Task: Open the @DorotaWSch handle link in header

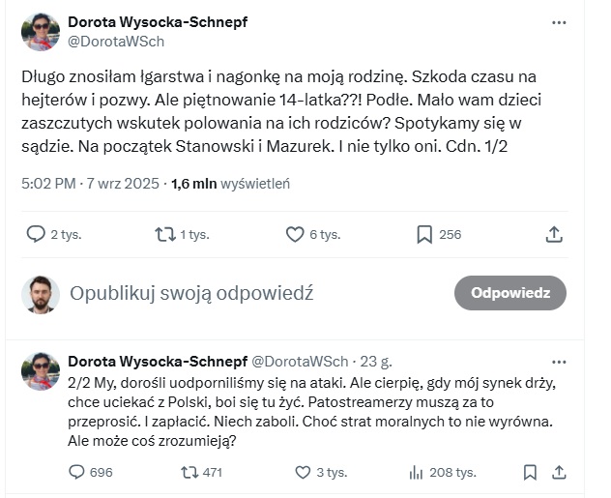Action: [116, 42]
